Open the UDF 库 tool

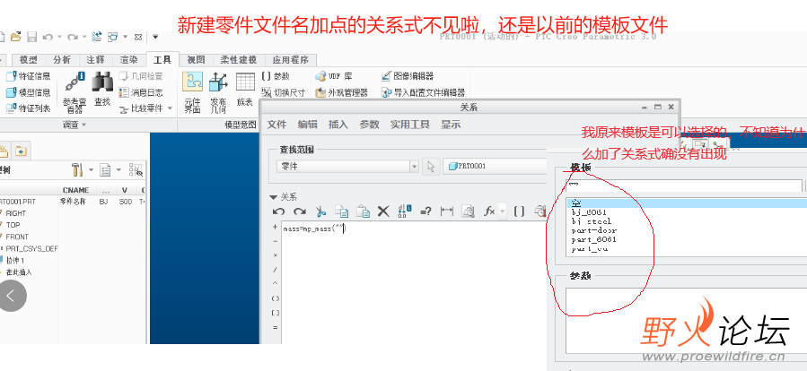tap(334, 76)
